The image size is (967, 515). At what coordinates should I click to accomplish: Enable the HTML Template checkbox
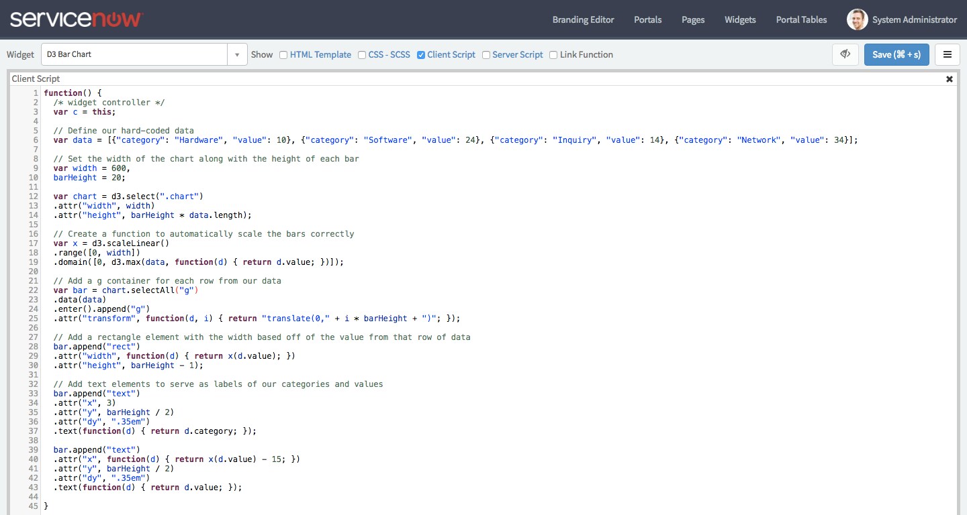283,55
